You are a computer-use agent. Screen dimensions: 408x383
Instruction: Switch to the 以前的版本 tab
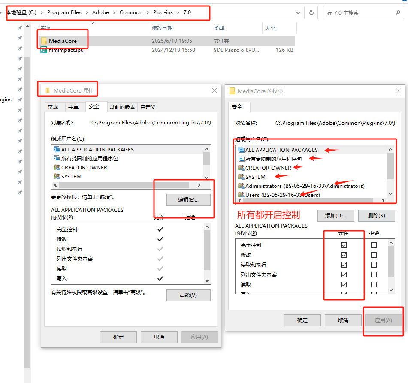(x=122, y=107)
